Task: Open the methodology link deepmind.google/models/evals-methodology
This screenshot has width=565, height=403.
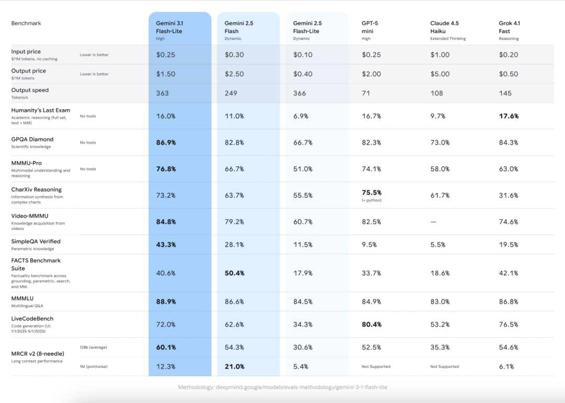Action: pos(282,387)
